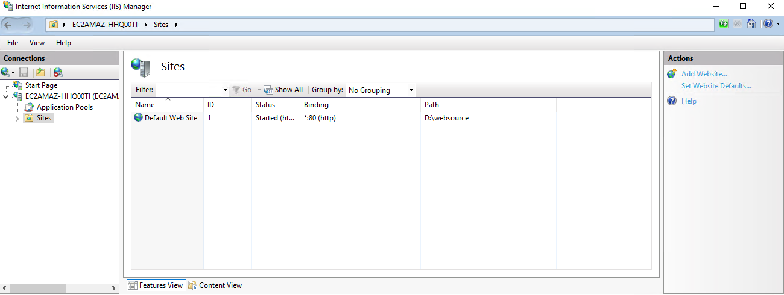Click the Back navigation arrow
Screen dimensions: 784x295
pos(9,25)
